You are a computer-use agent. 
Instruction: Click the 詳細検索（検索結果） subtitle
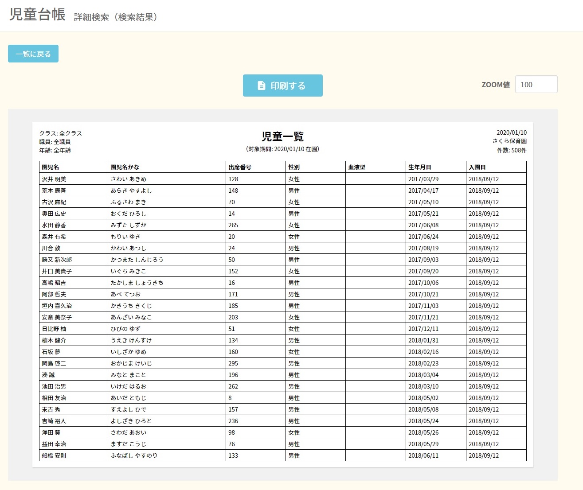(116, 17)
